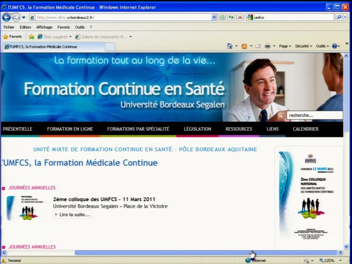
Task: Click the browser Forward arrow button
Action: click(16, 17)
